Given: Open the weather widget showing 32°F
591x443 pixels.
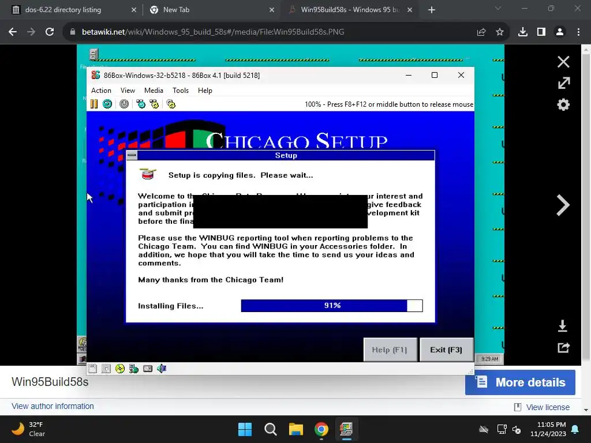Looking at the screenshot, I should coord(28,429).
